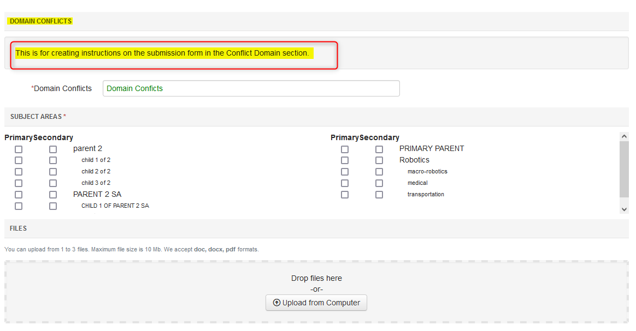Click the Robotics subject area label
Image resolution: width=636 pixels, height=331 pixels.
pos(414,160)
